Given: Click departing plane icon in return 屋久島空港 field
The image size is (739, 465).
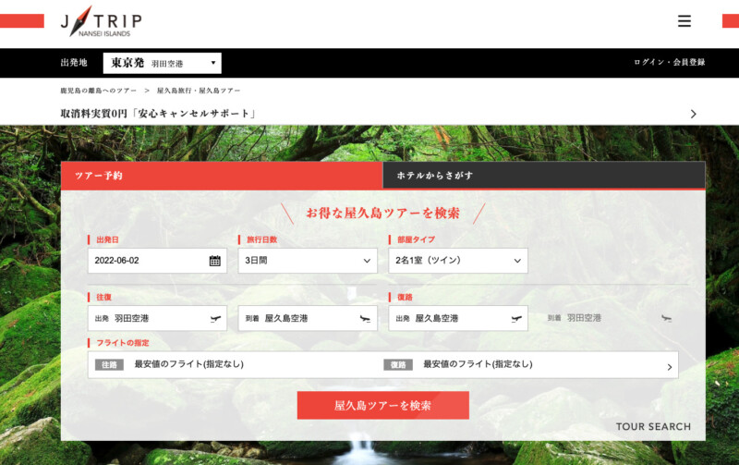Looking at the screenshot, I should [516, 319].
